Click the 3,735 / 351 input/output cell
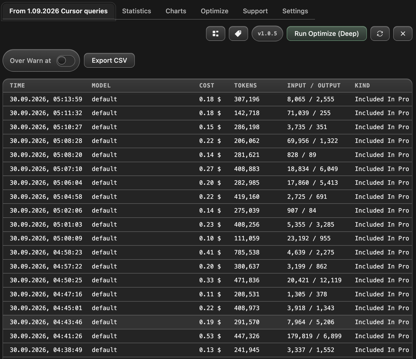Image resolution: width=416 pixels, height=359 pixels. click(x=307, y=127)
